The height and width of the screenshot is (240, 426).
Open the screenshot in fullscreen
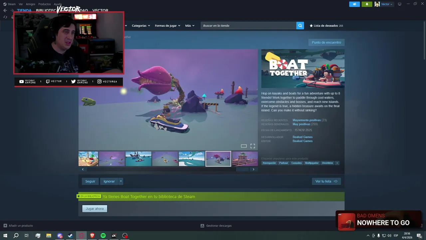[253, 146]
